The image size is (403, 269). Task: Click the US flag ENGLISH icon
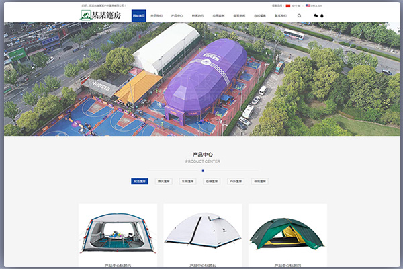coord(308,5)
